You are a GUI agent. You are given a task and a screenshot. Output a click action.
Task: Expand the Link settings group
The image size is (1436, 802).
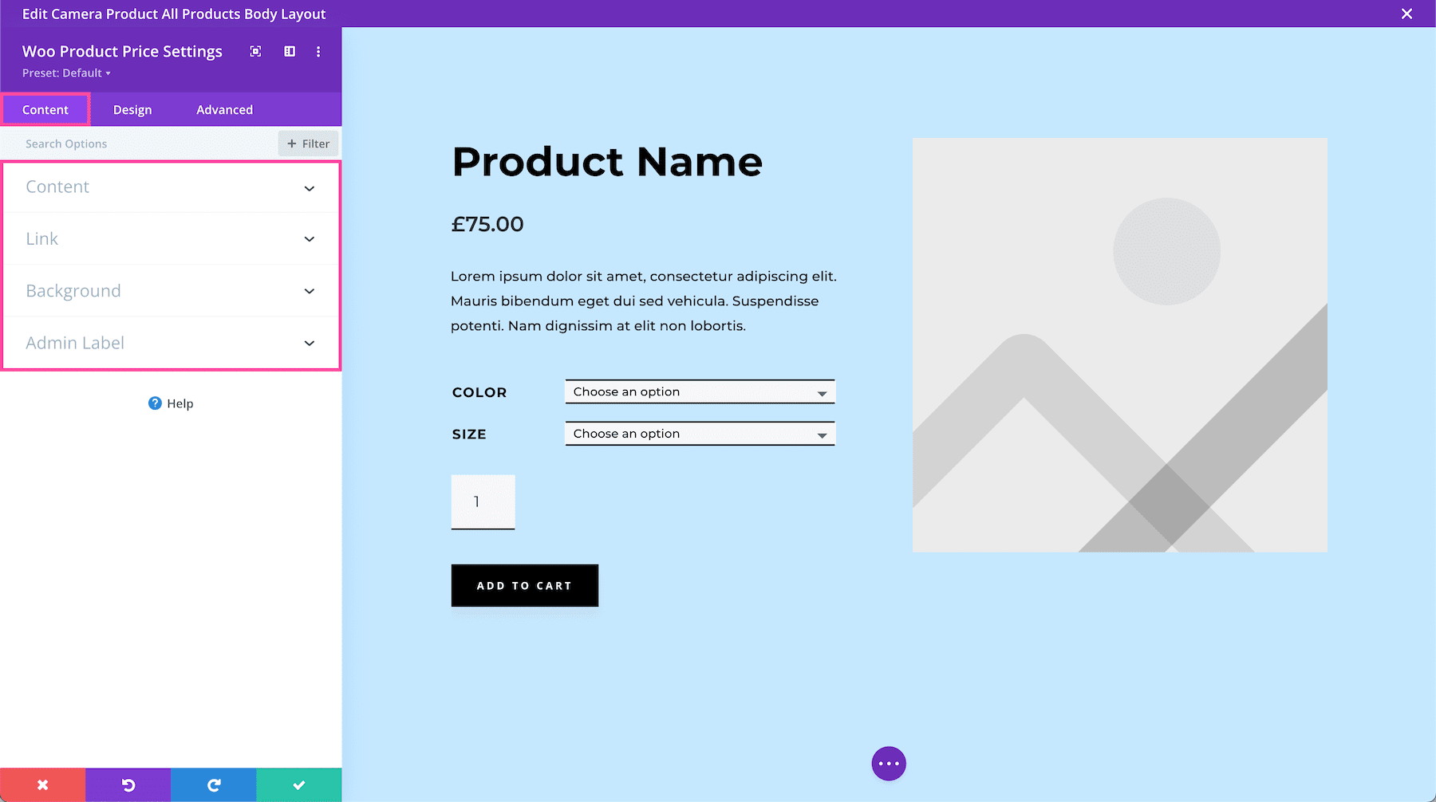pos(170,238)
